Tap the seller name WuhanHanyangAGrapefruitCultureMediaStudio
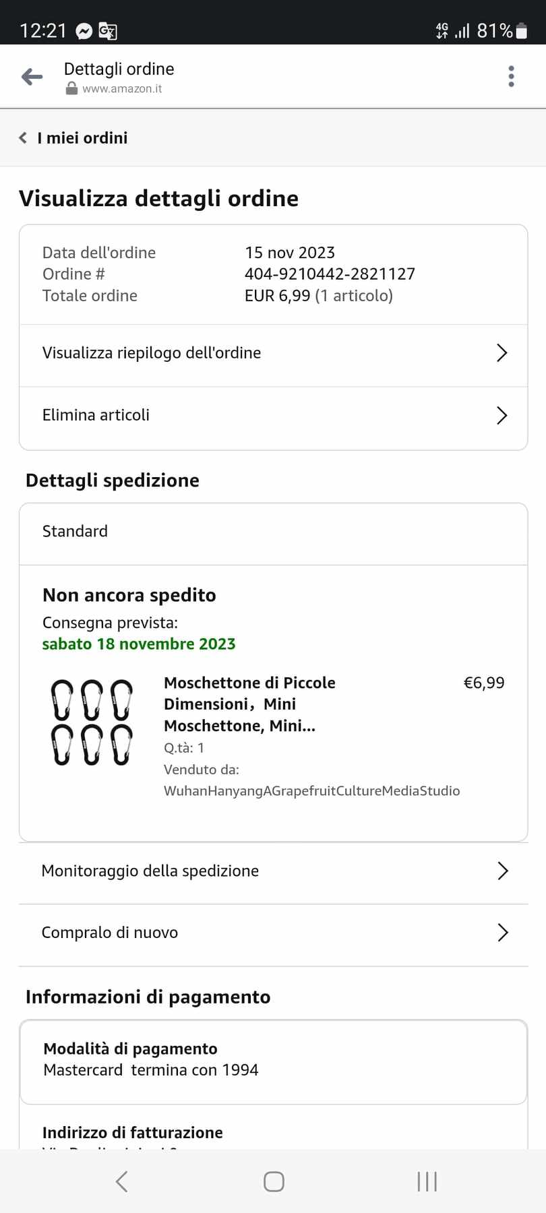546x1213 pixels. tap(311, 791)
